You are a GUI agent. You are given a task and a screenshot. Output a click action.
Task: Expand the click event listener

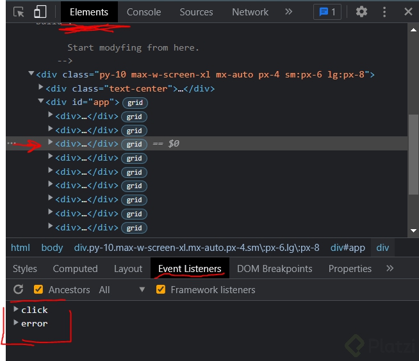pos(16,309)
